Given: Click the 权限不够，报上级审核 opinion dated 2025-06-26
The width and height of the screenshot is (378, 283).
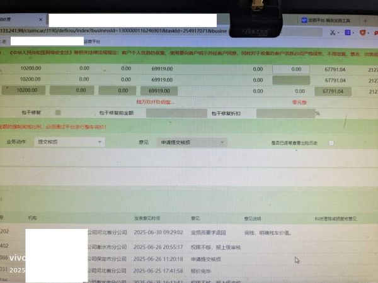Looking at the screenshot, I should click(x=215, y=247).
